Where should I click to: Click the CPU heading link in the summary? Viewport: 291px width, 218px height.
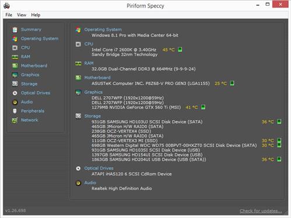pyautogui.click(x=89, y=44)
